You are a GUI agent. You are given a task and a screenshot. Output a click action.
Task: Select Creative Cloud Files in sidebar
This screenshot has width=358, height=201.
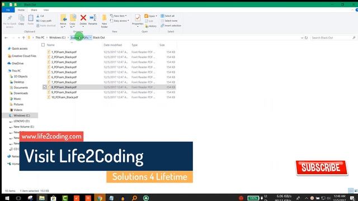[24, 56]
